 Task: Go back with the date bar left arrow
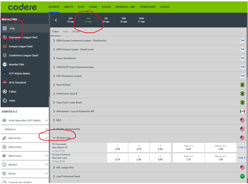pyautogui.click(x=56, y=20)
